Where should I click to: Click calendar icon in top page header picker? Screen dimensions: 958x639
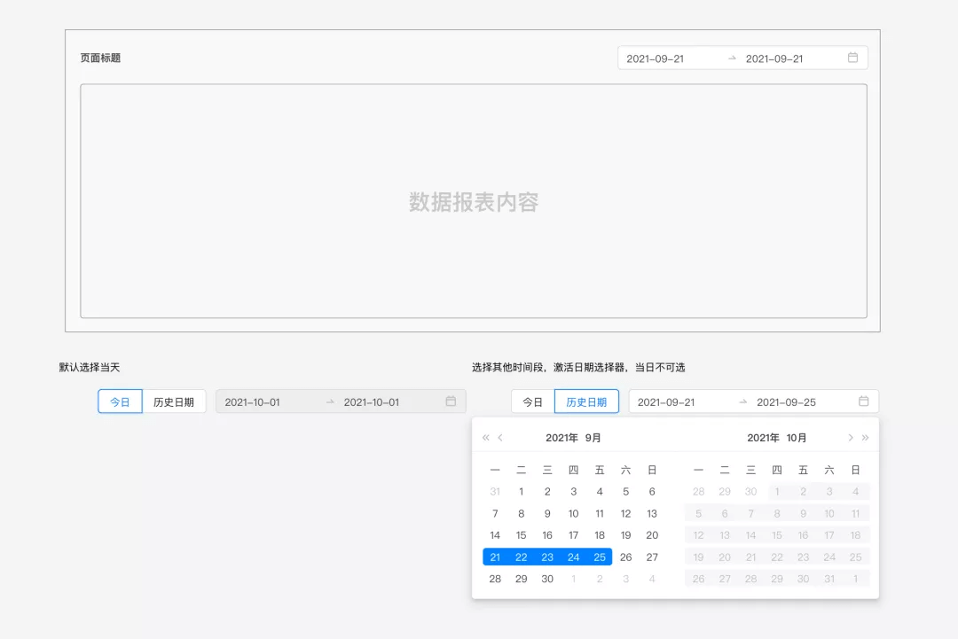853,58
